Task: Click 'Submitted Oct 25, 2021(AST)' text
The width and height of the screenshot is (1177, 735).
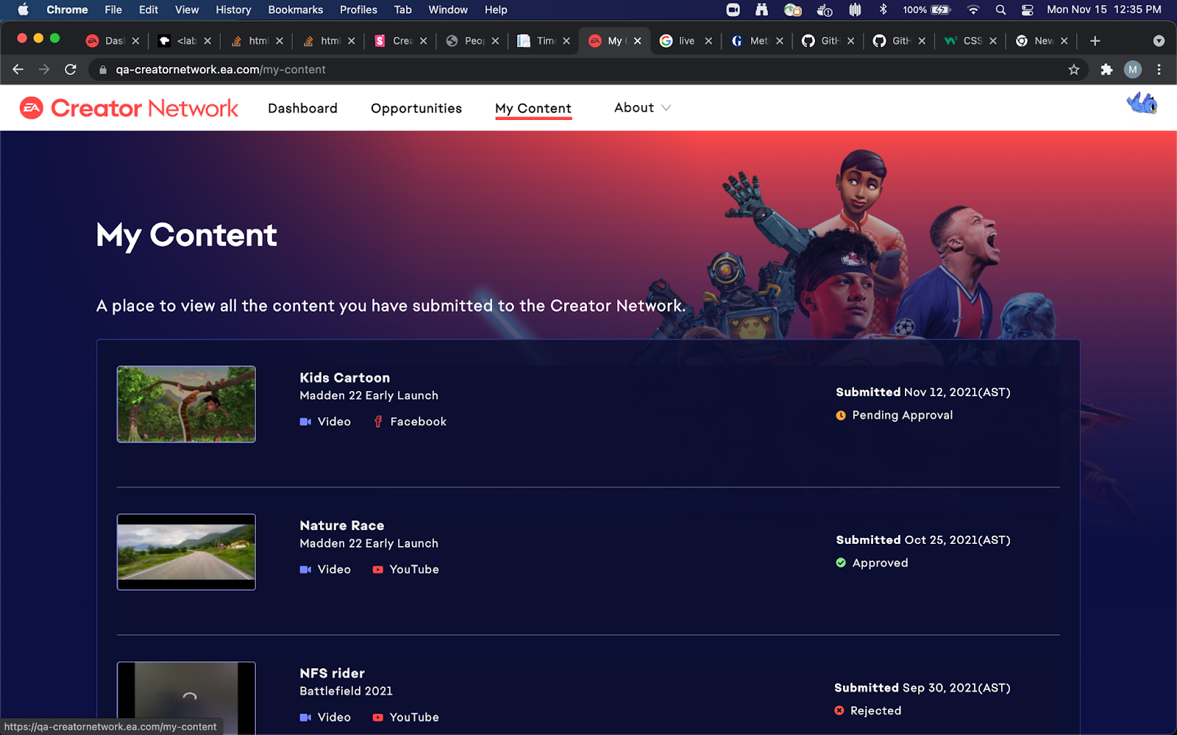Action: pyautogui.click(x=923, y=540)
